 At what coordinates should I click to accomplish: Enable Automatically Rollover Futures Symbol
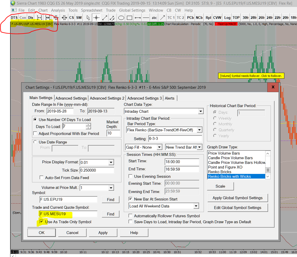click(x=131, y=216)
